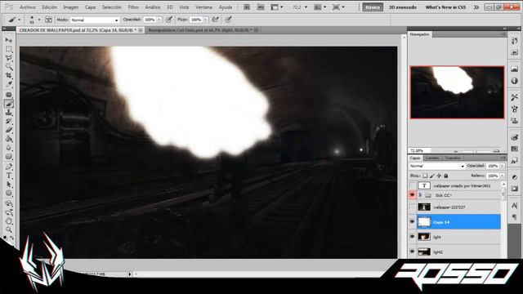523x294 pixels.
Task: Close the CREADOR DE WALLPAPER document tab
Action: pos(141,30)
